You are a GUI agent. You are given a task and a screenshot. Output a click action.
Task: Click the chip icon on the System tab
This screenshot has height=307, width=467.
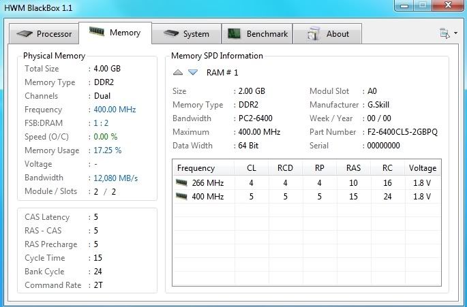[x=171, y=33]
